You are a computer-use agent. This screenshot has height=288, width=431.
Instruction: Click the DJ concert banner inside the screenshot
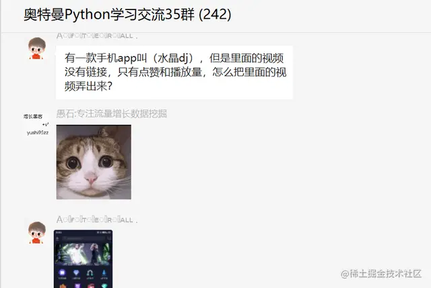(83, 254)
